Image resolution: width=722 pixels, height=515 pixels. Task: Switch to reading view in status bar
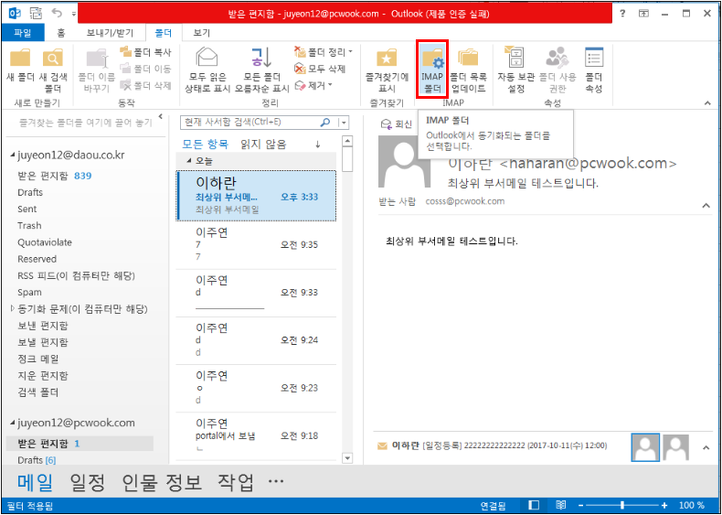[x=560, y=505]
